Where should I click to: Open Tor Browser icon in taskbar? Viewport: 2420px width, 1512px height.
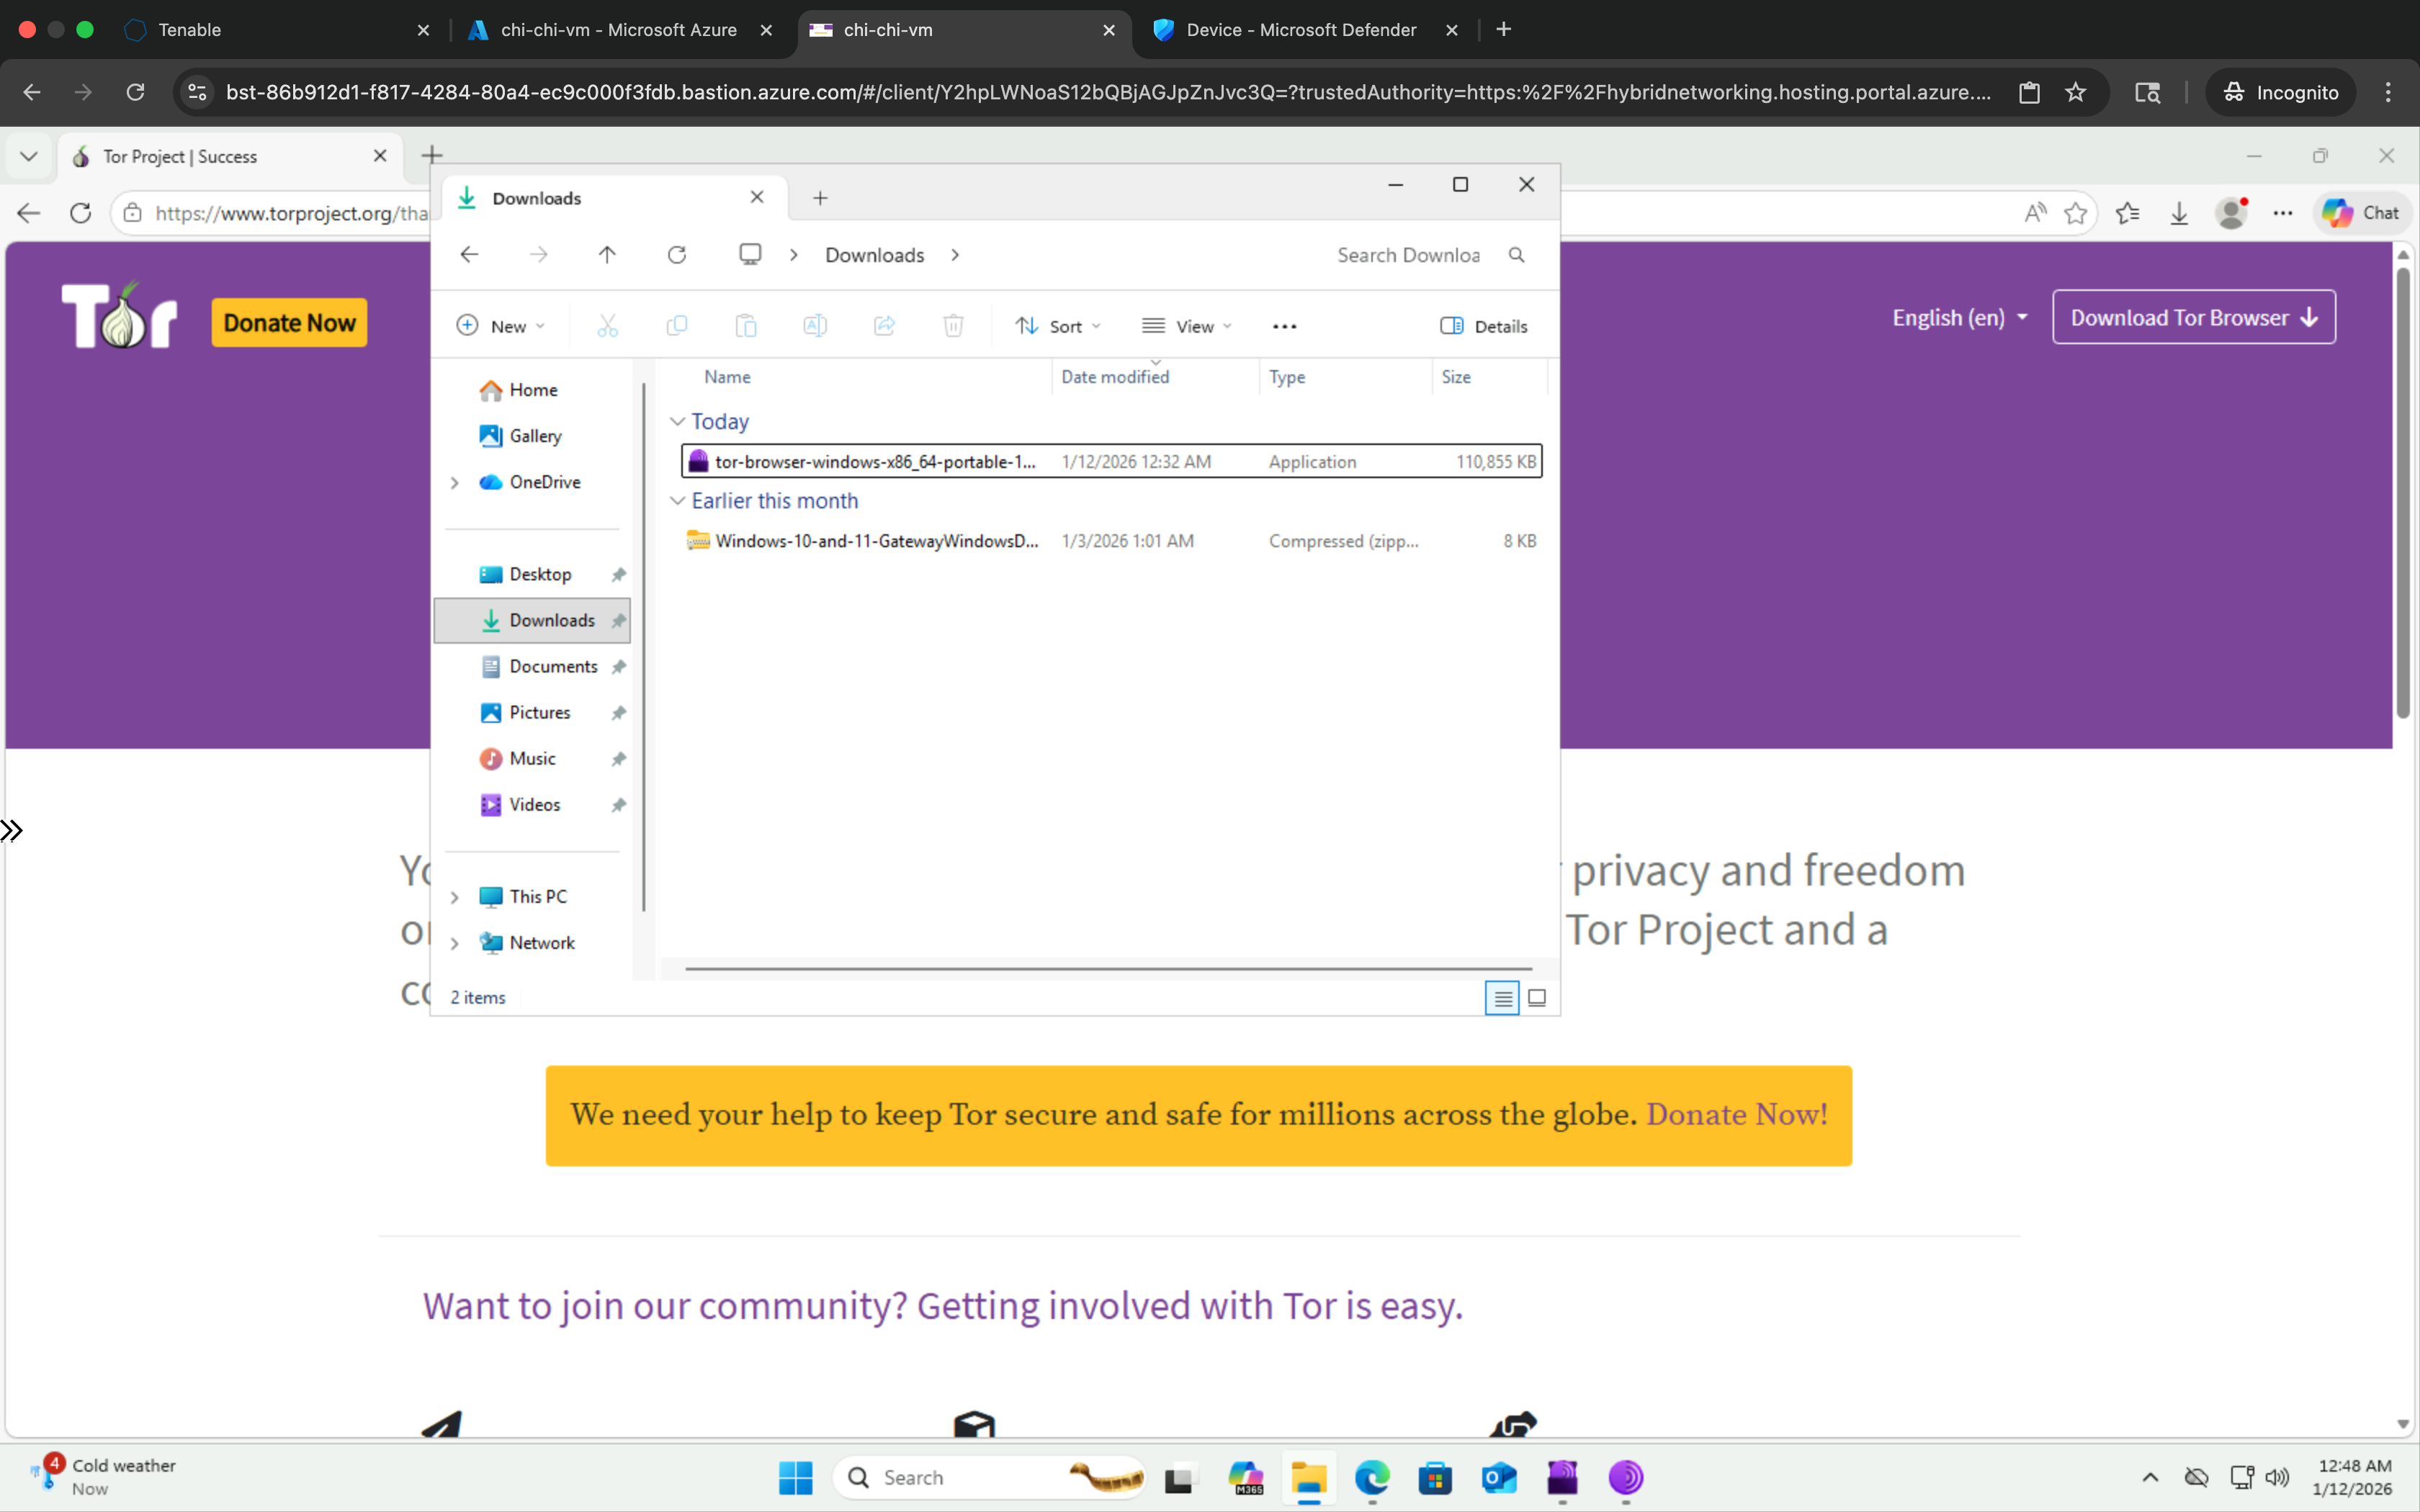(x=1626, y=1477)
